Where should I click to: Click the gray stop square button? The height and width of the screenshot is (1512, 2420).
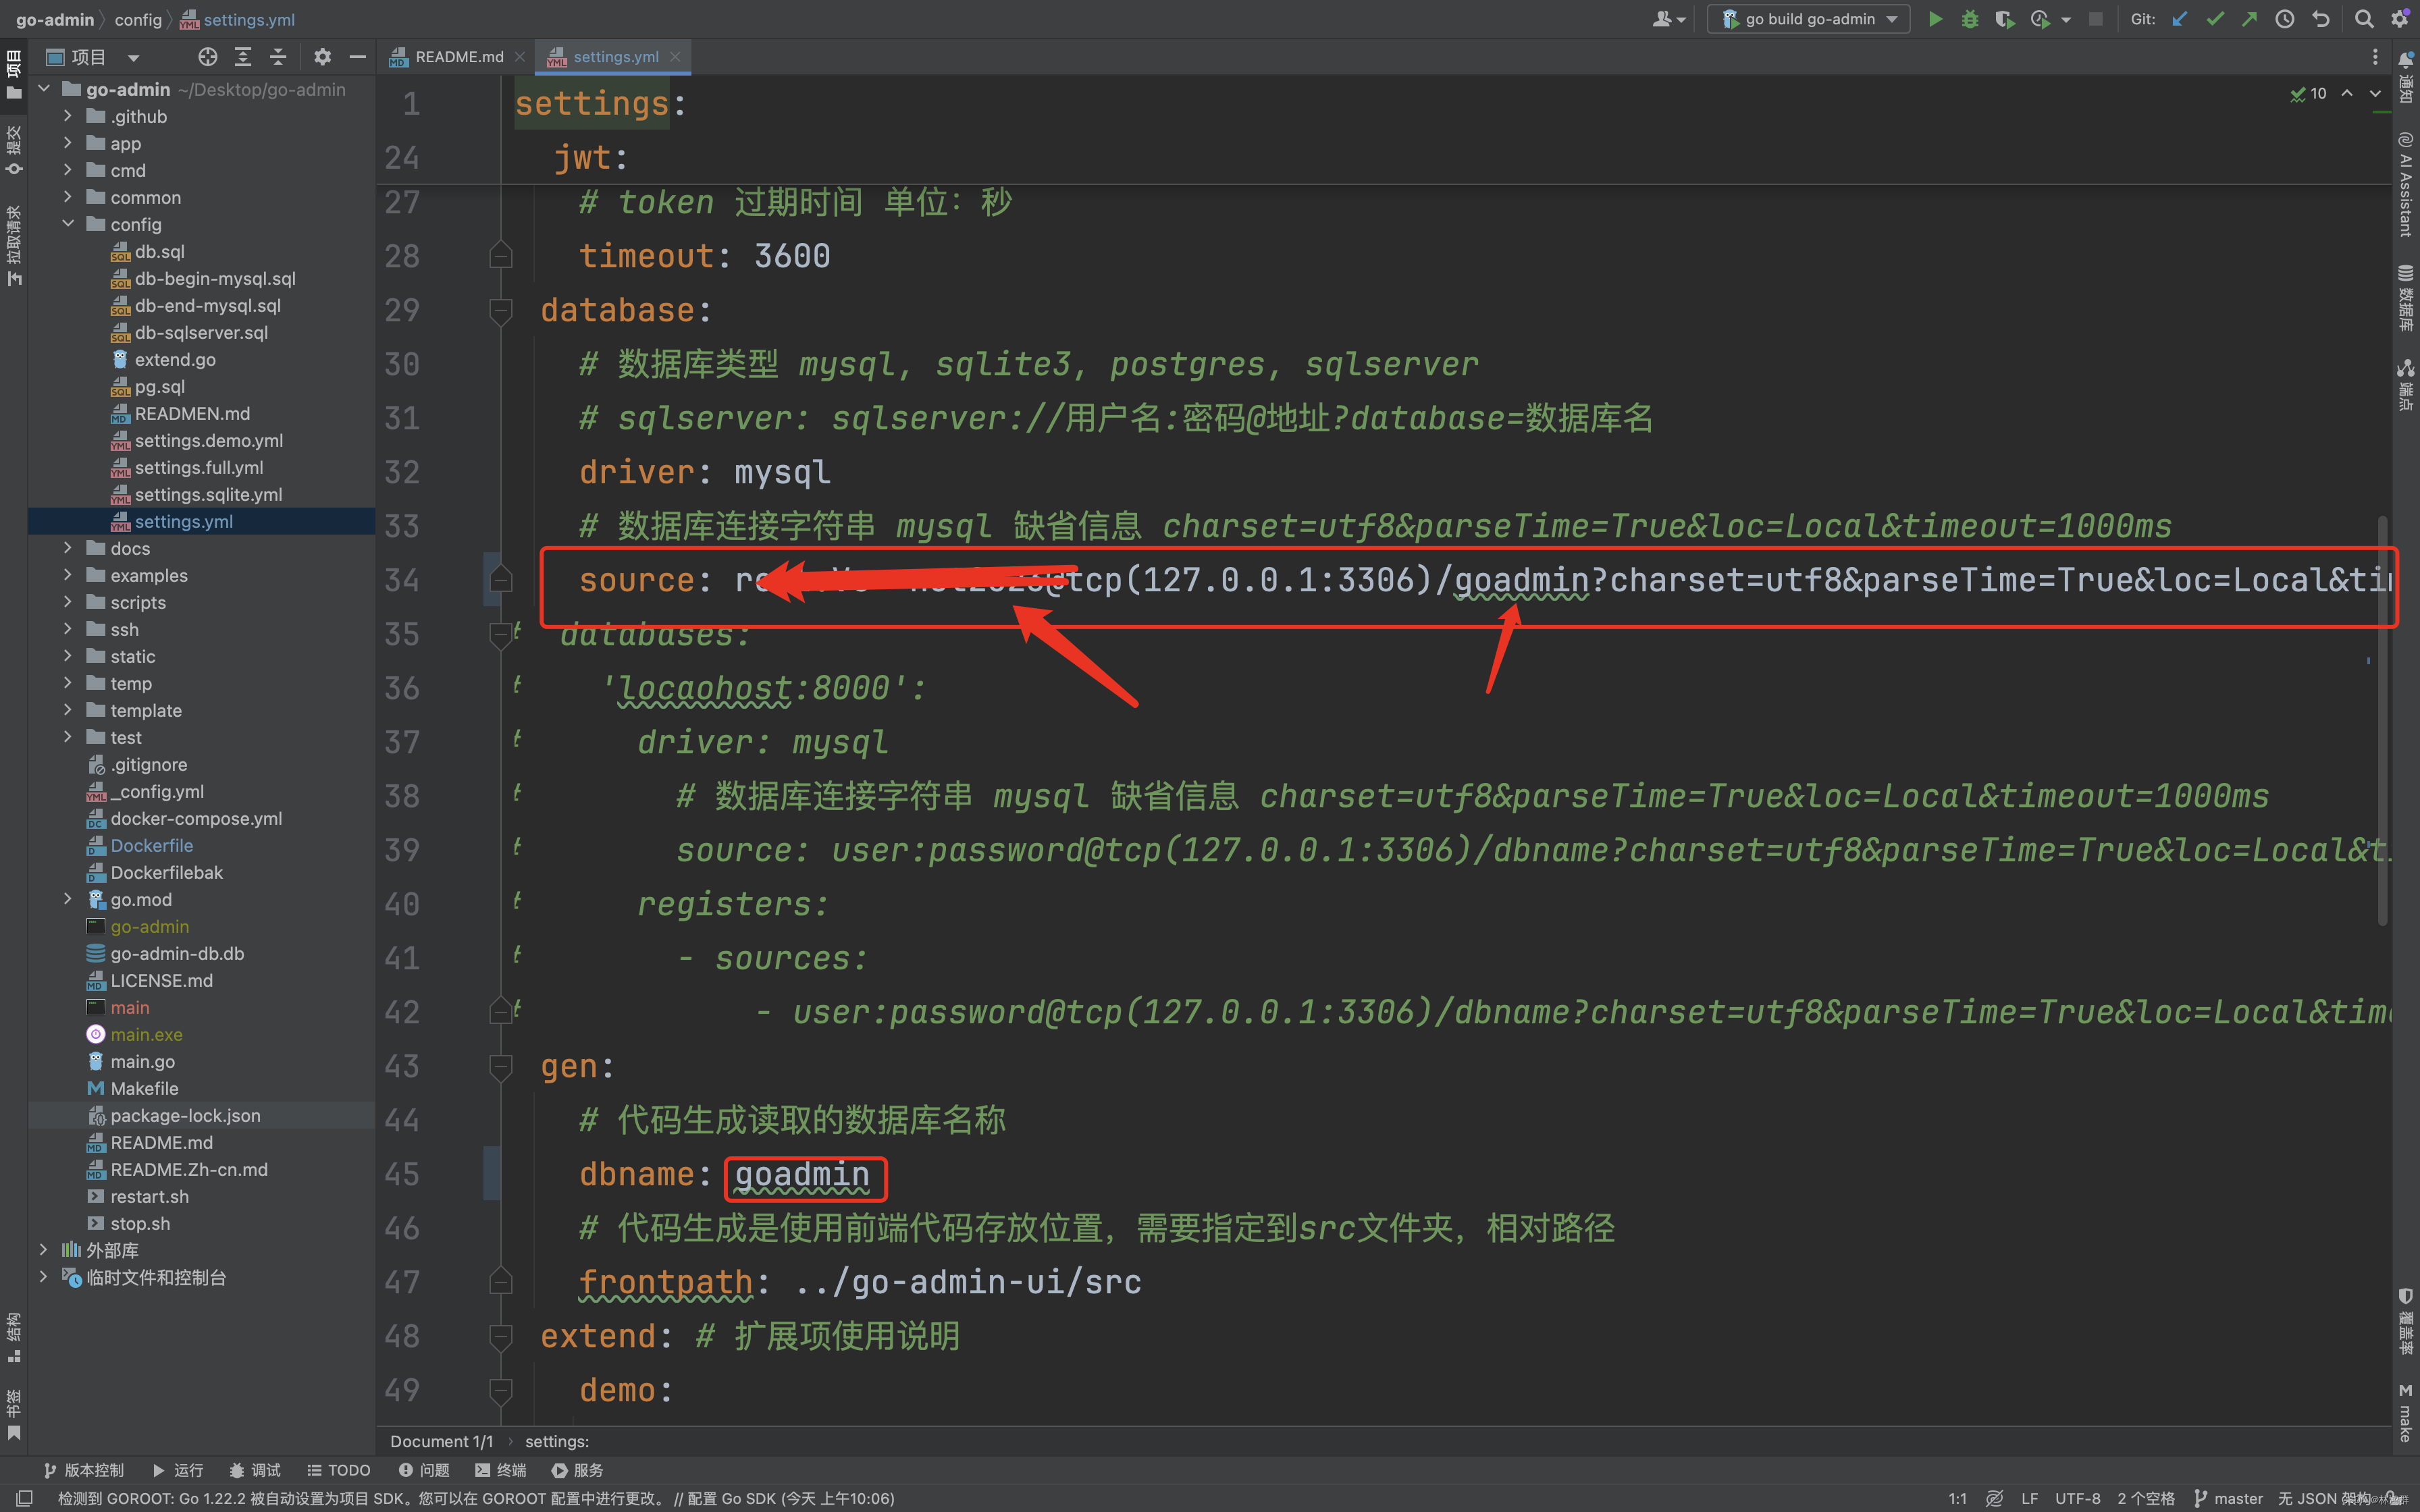pyautogui.click(x=2096, y=19)
